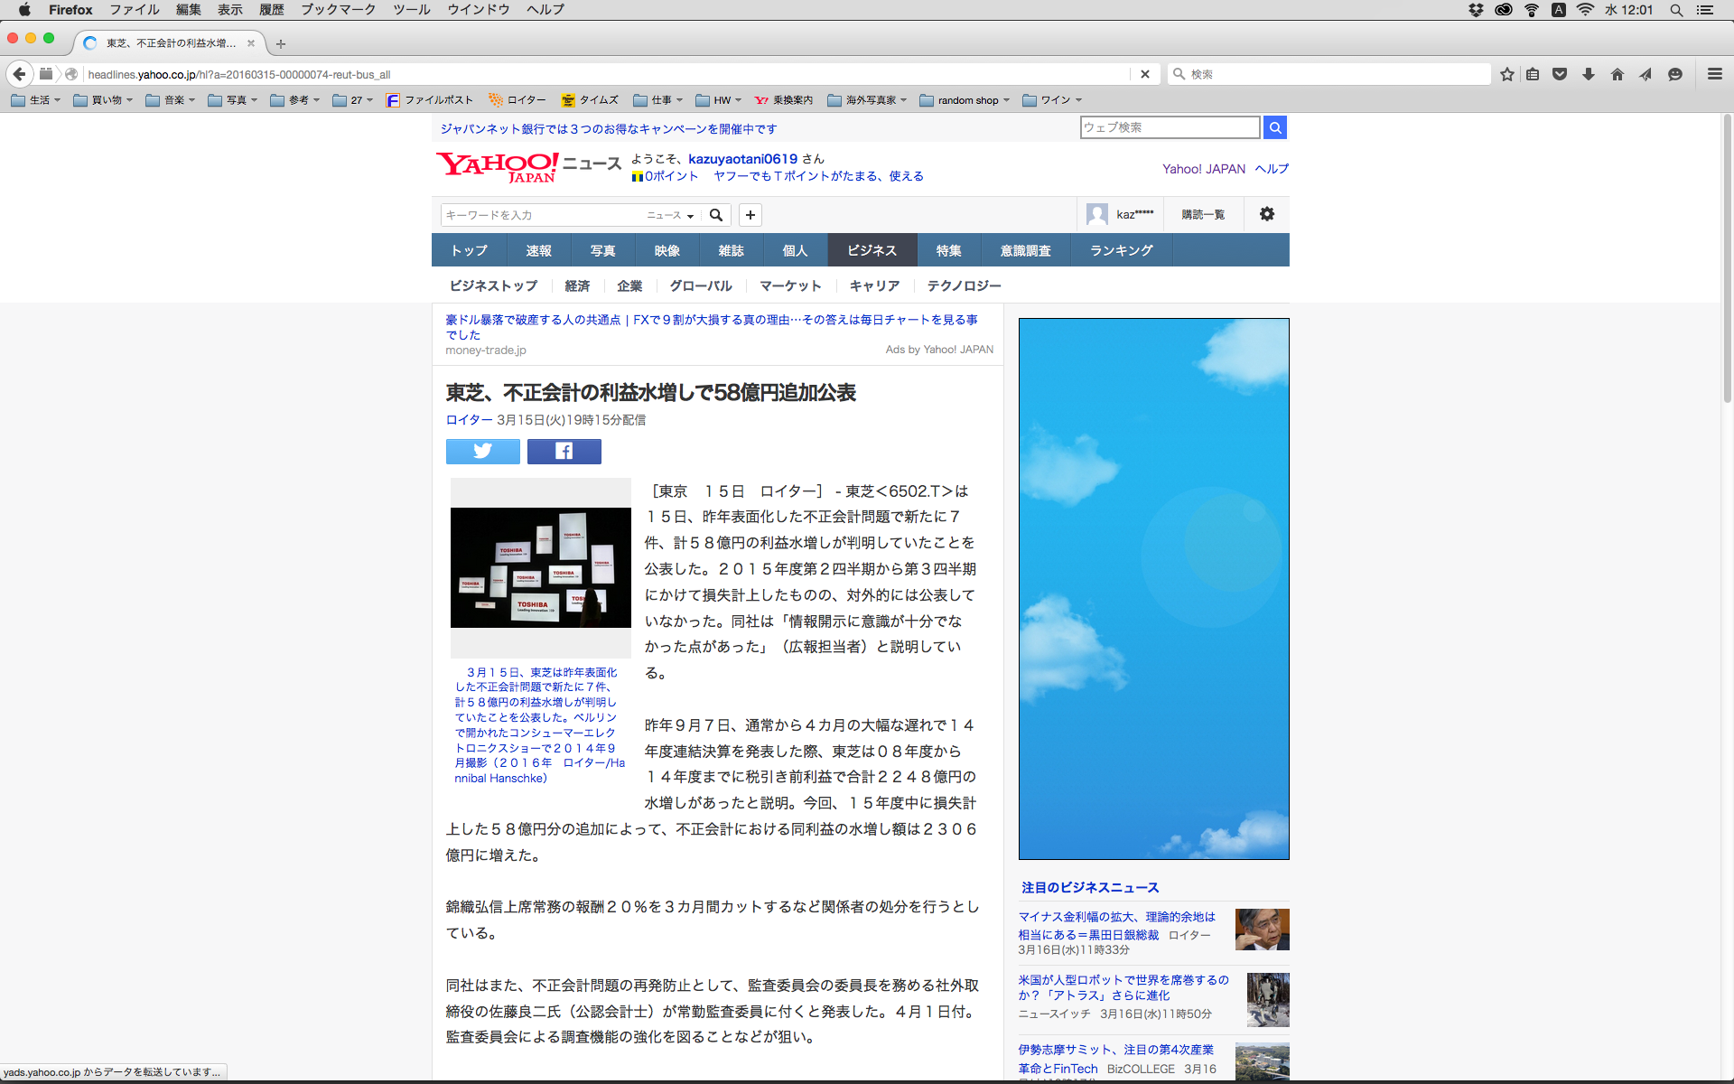Share the article on Twitter
Viewport: 1734px width, 1084px height.
tap(482, 451)
